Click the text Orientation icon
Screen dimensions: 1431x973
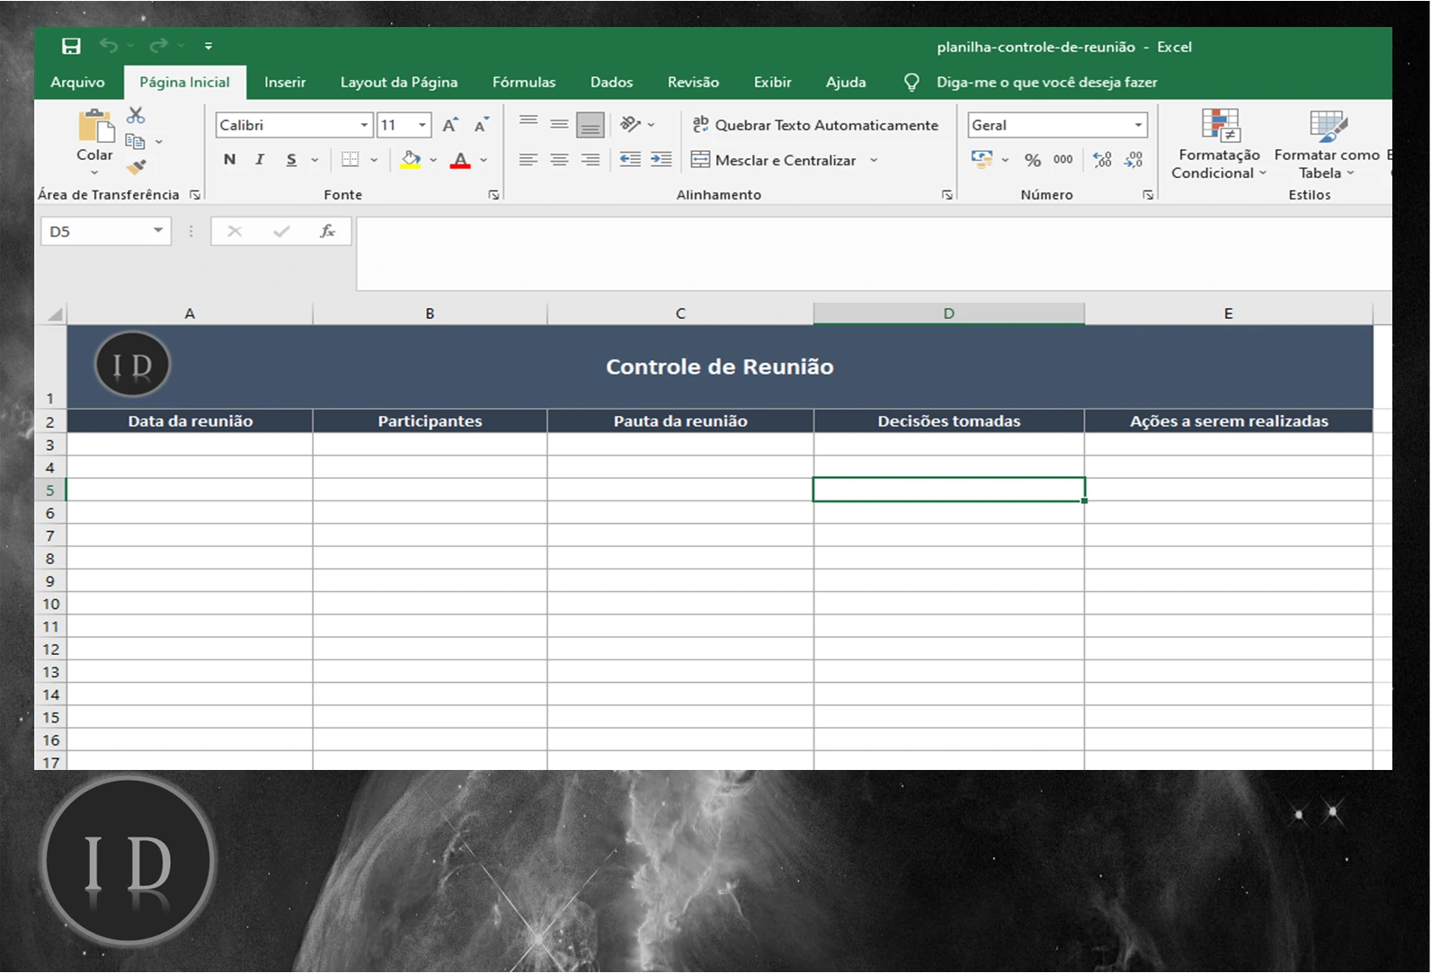click(x=631, y=124)
